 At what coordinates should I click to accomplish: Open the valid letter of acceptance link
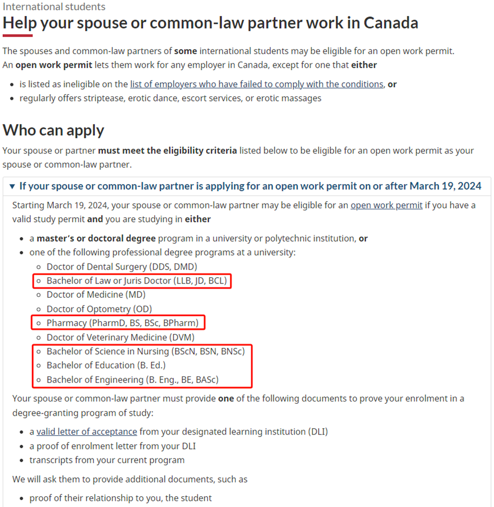tap(87, 432)
